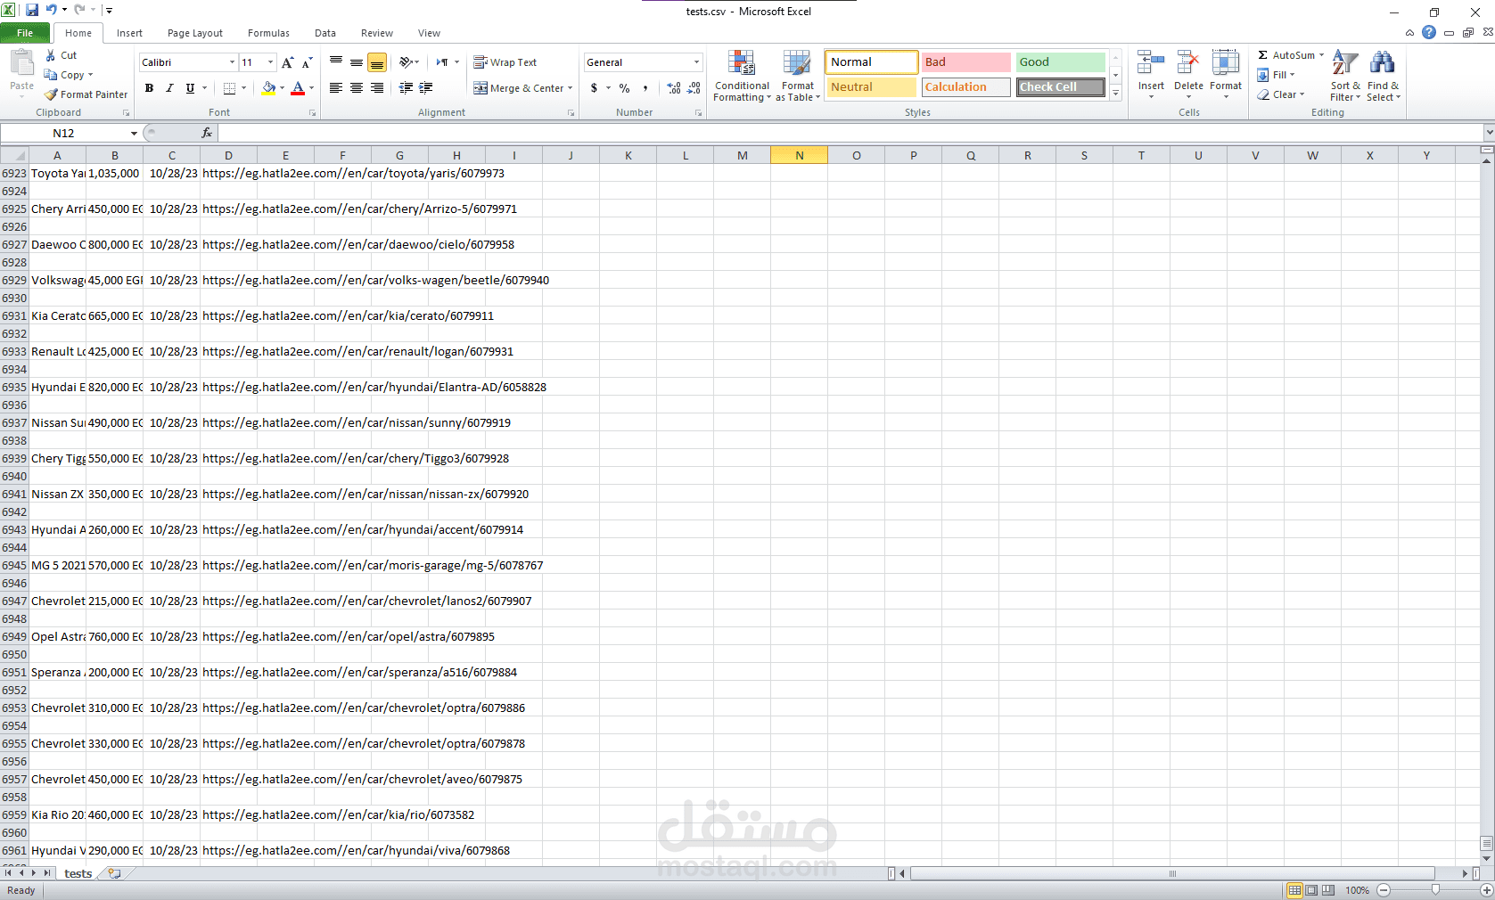Switch to the Page Layout tab
This screenshot has width=1495, height=900.
pyautogui.click(x=195, y=33)
